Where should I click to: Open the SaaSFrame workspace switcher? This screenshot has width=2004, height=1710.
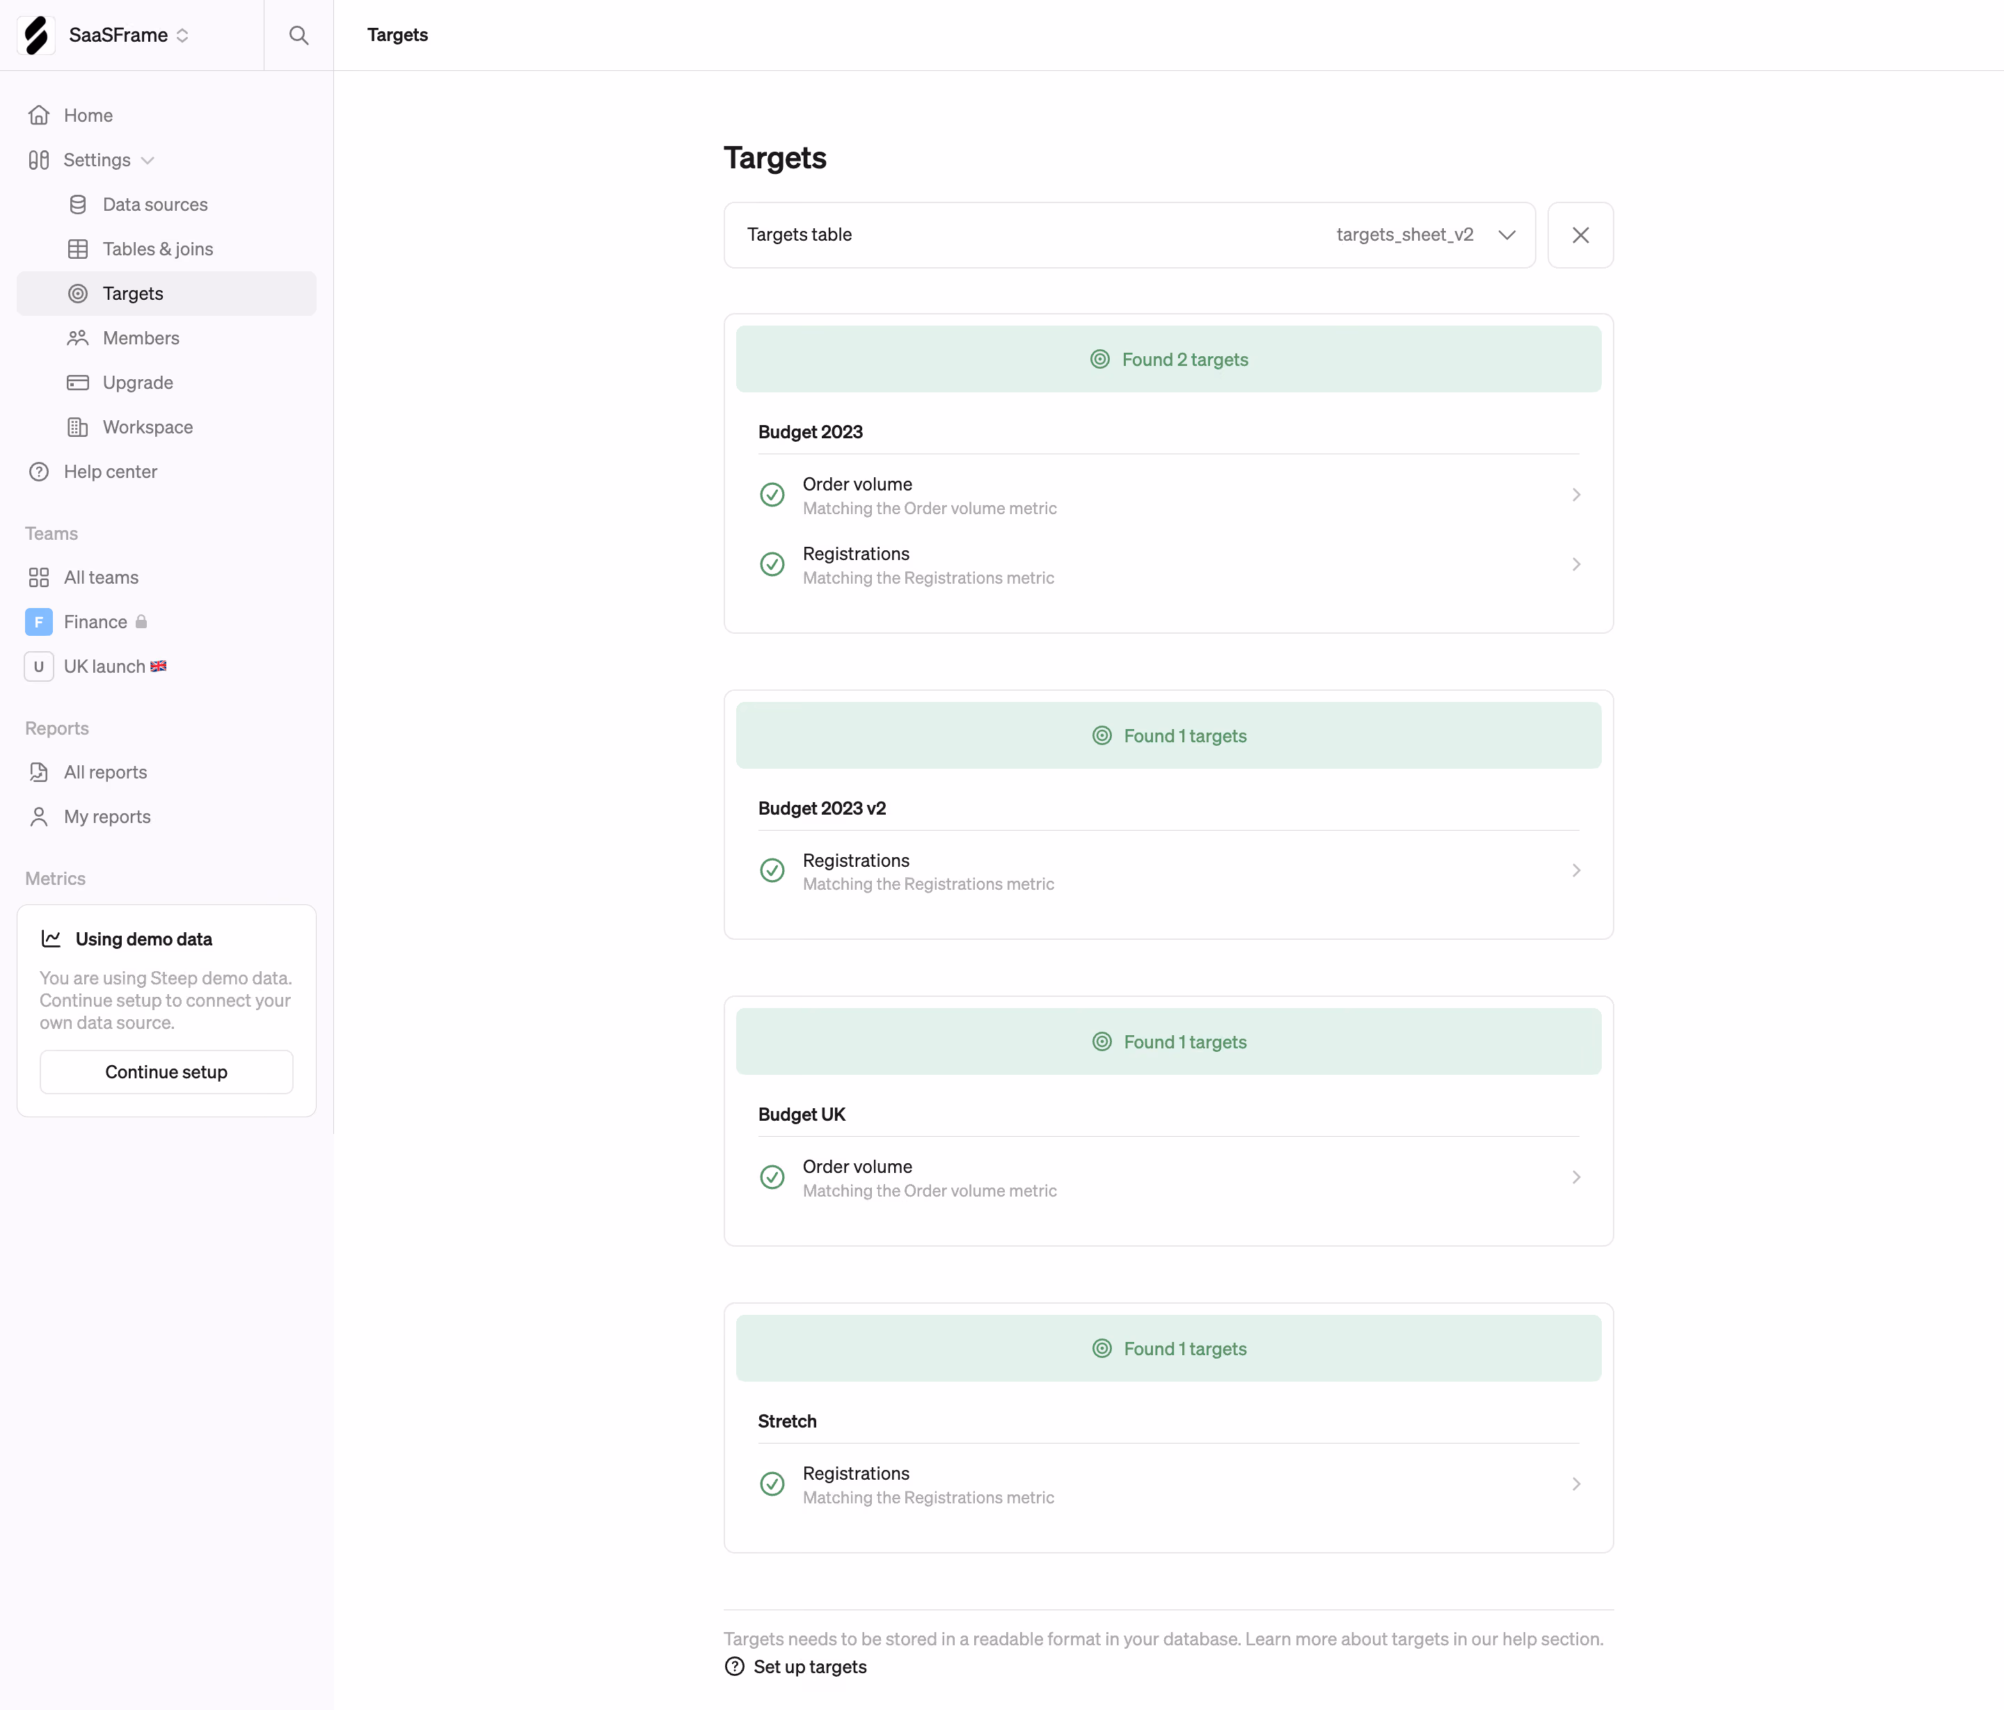click(x=129, y=35)
